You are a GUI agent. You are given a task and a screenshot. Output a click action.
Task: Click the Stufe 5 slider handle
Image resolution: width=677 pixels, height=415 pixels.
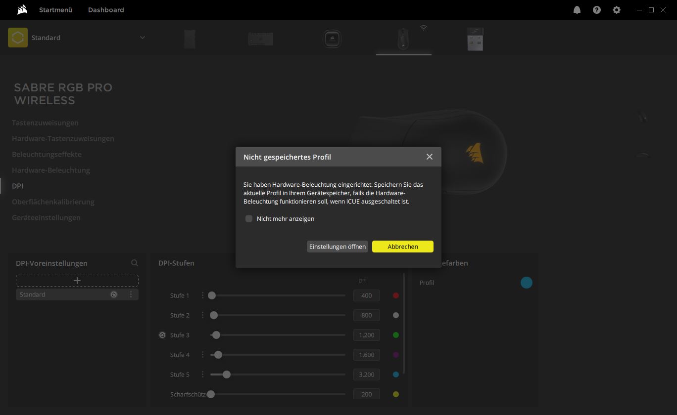pos(227,374)
